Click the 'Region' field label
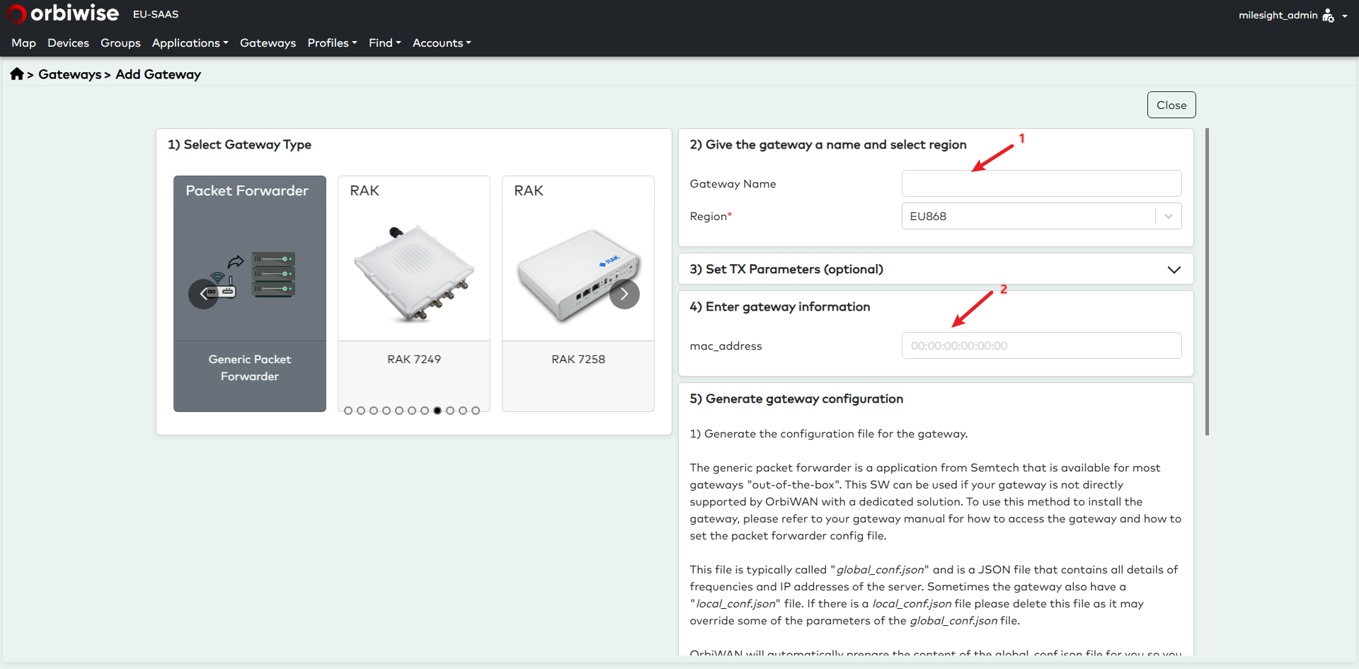Image resolution: width=1359 pixels, height=669 pixels. [711, 216]
